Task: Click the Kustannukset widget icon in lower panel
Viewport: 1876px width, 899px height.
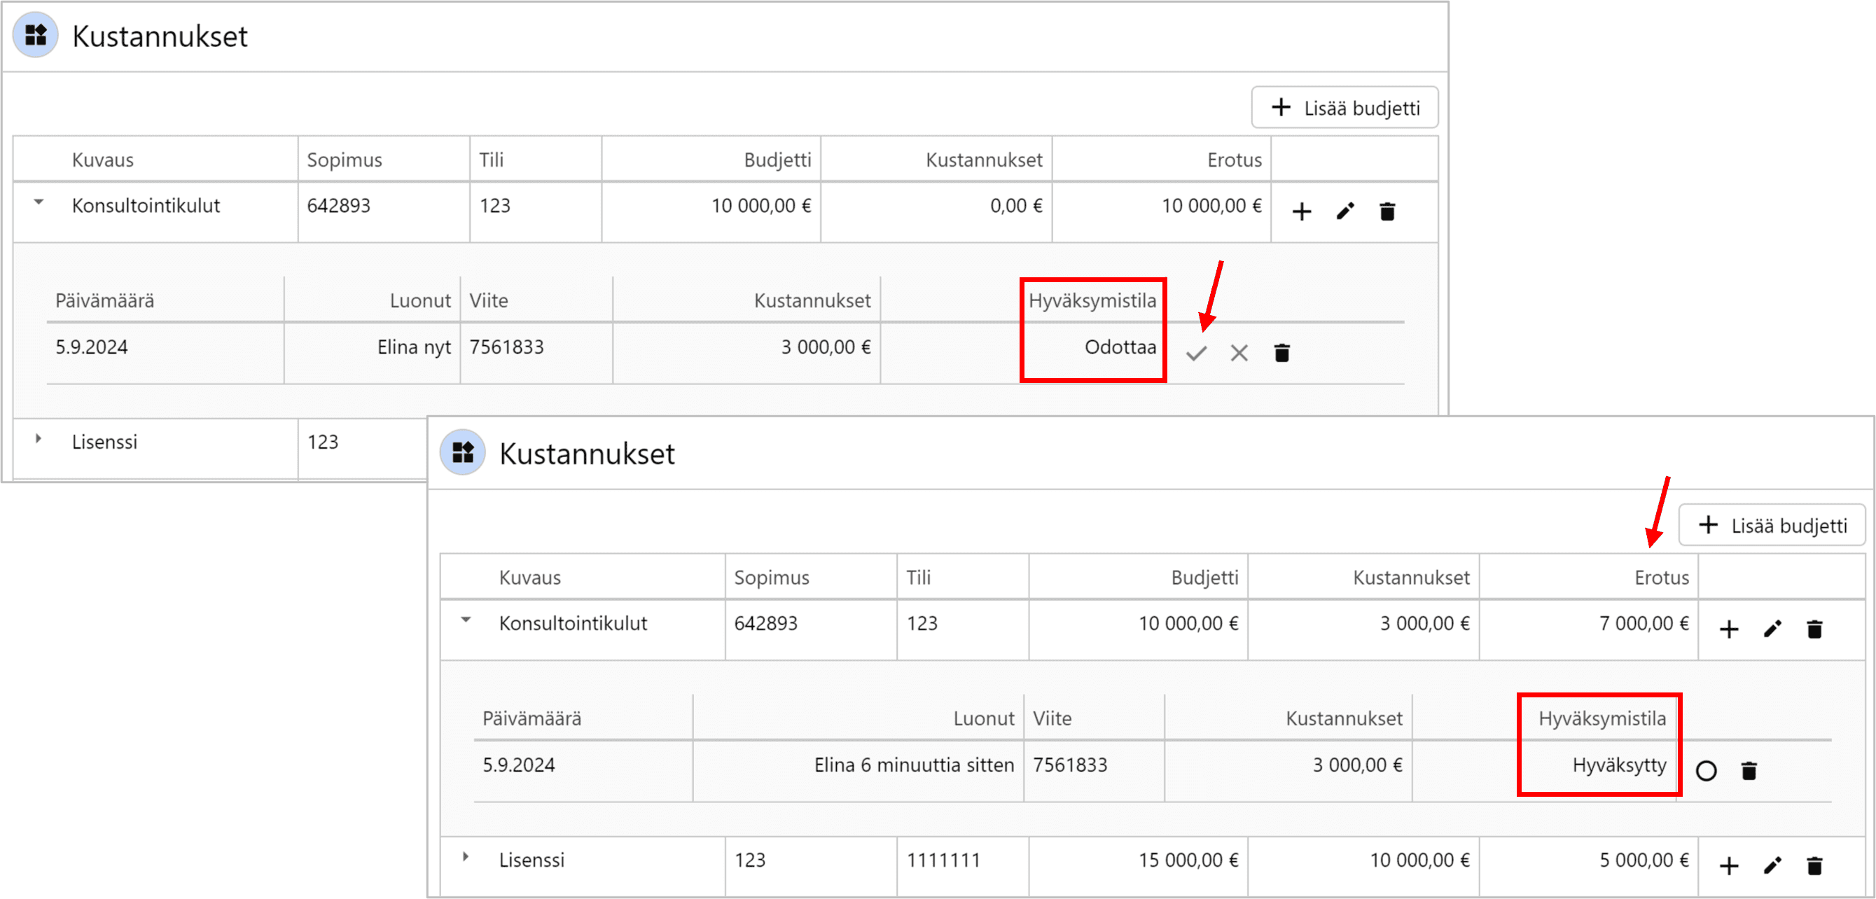Action: click(462, 453)
